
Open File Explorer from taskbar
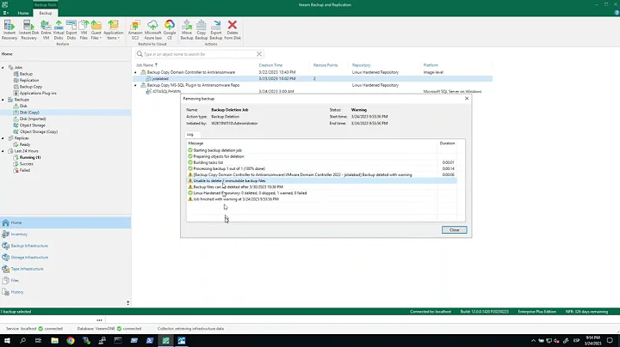(54, 340)
